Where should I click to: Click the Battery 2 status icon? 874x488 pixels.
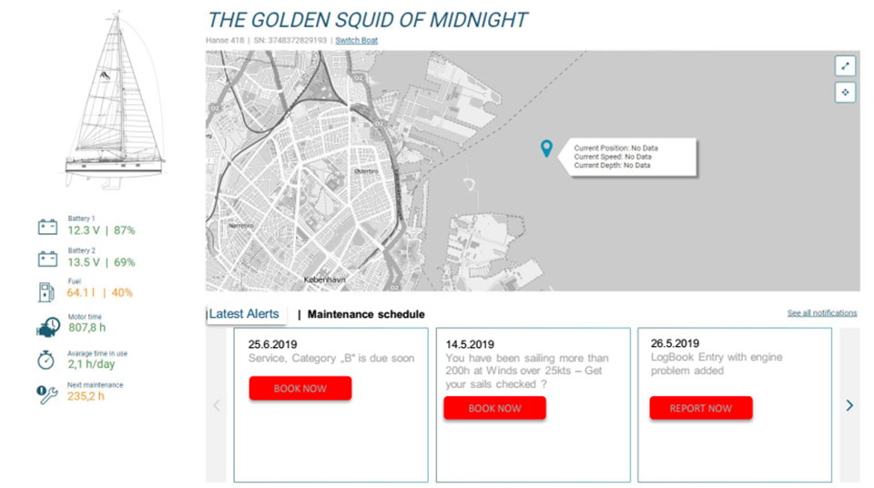coord(47,259)
